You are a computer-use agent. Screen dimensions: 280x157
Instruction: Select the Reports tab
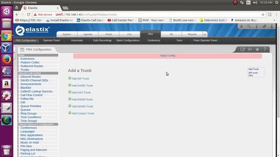tap(192, 34)
